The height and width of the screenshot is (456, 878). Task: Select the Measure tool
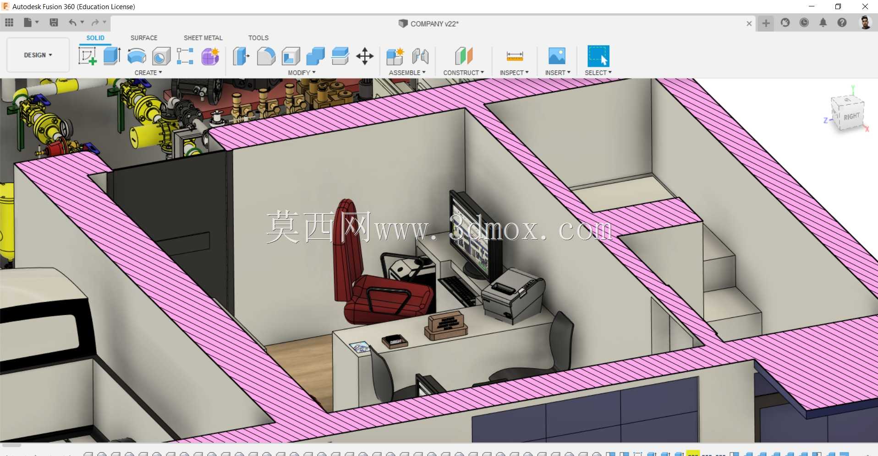point(515,56)
